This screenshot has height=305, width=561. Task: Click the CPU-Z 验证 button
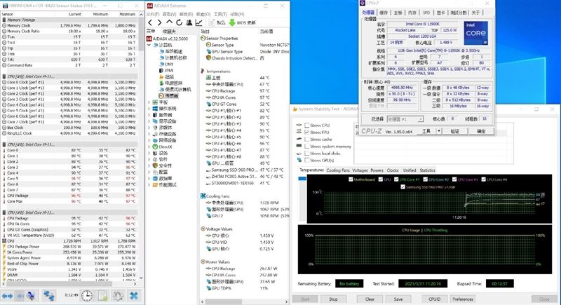tap(454, 131)
